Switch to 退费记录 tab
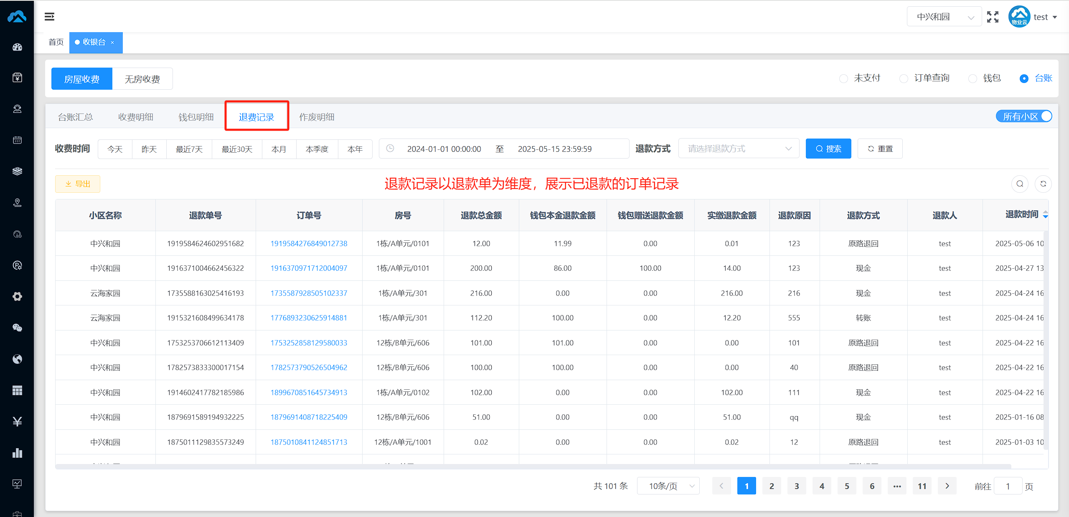The width and height of the screenshot is (1069, 517). [x=256, y=117]
